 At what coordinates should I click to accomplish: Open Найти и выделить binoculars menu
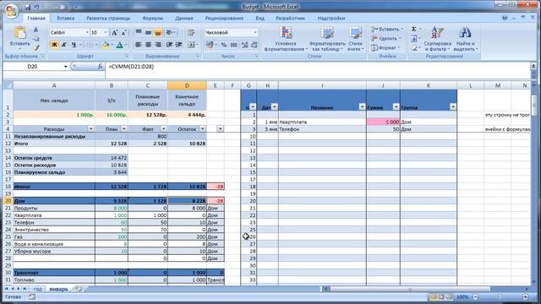[x=465, y=39]
